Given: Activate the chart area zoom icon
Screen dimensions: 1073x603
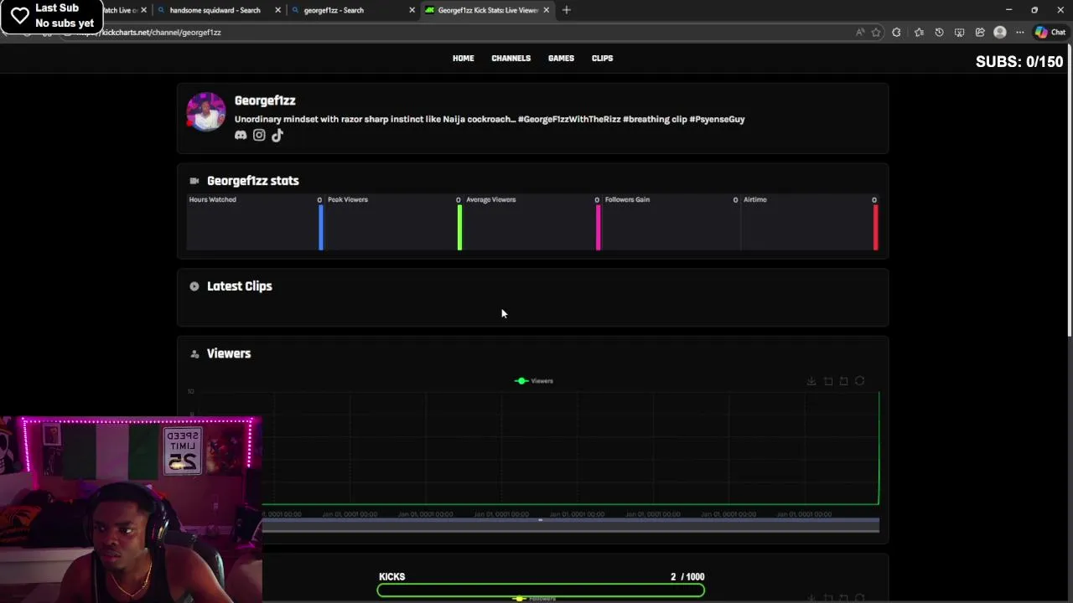Looking at the screenshot, I should 828,381.
